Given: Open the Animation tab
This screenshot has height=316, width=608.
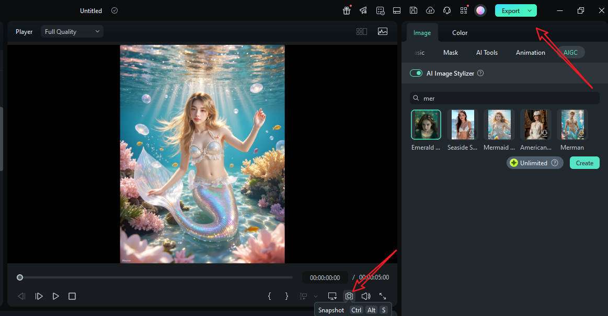Looking at the screenshot, I should point(531,53).
